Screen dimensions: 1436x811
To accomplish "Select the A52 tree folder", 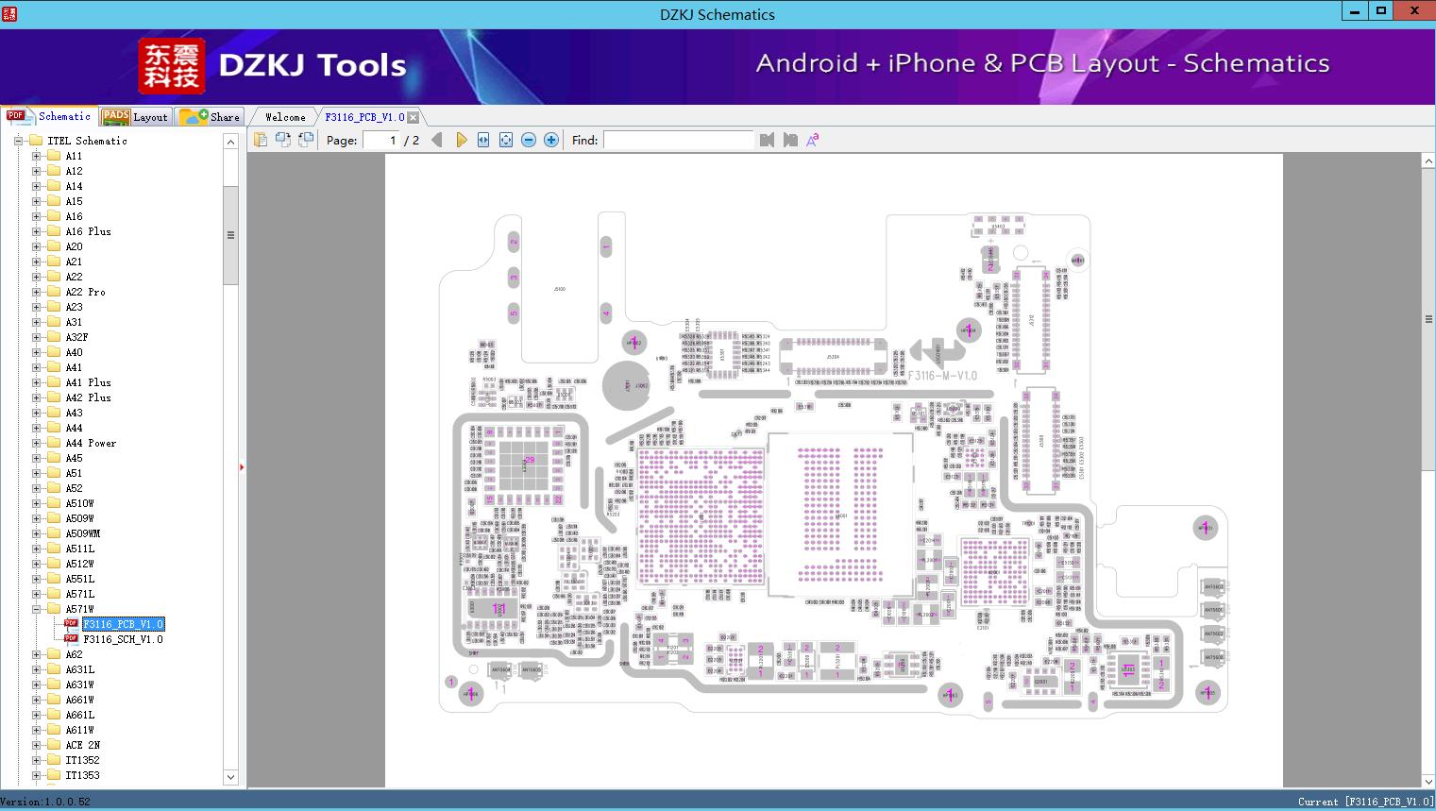I will [x=74, y=488].
